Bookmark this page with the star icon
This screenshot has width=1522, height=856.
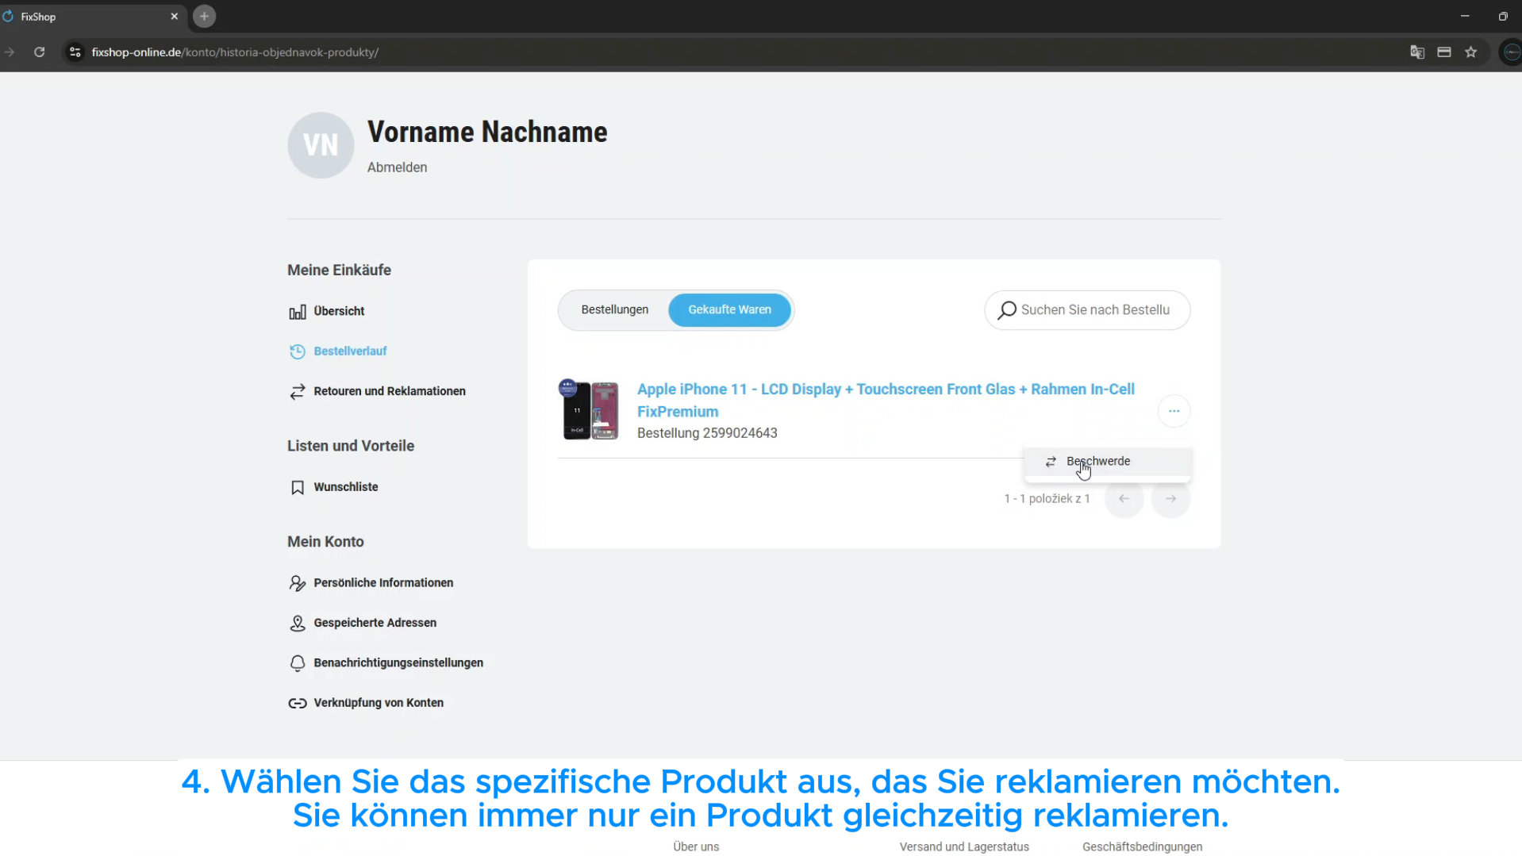(1470, 52)
